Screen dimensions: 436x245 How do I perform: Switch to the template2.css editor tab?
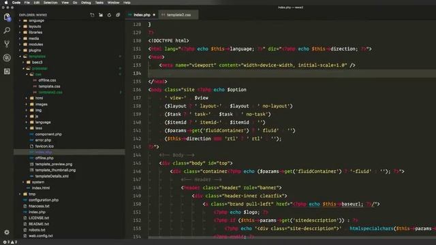pos(178,15)
